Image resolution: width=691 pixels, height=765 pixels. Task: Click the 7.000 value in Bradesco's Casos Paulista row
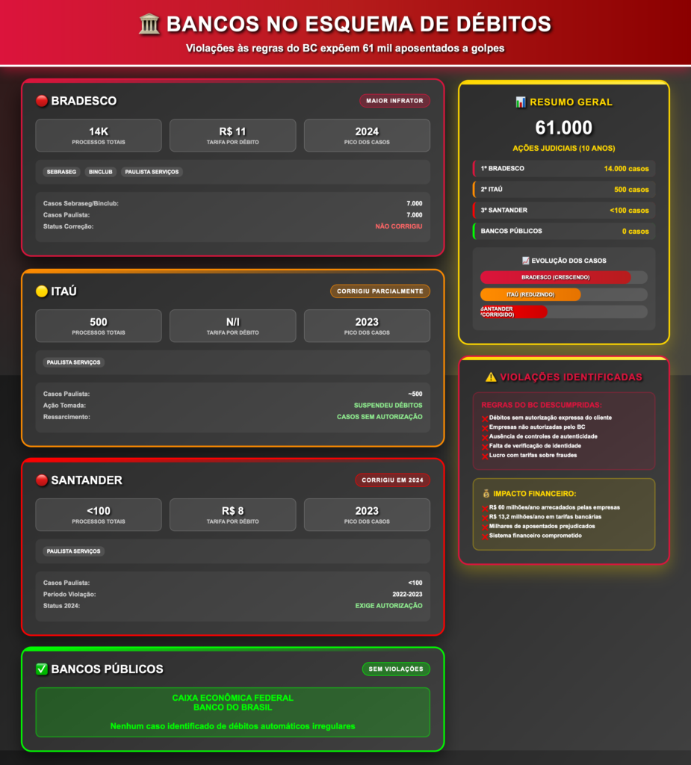(x=415, y=214)
